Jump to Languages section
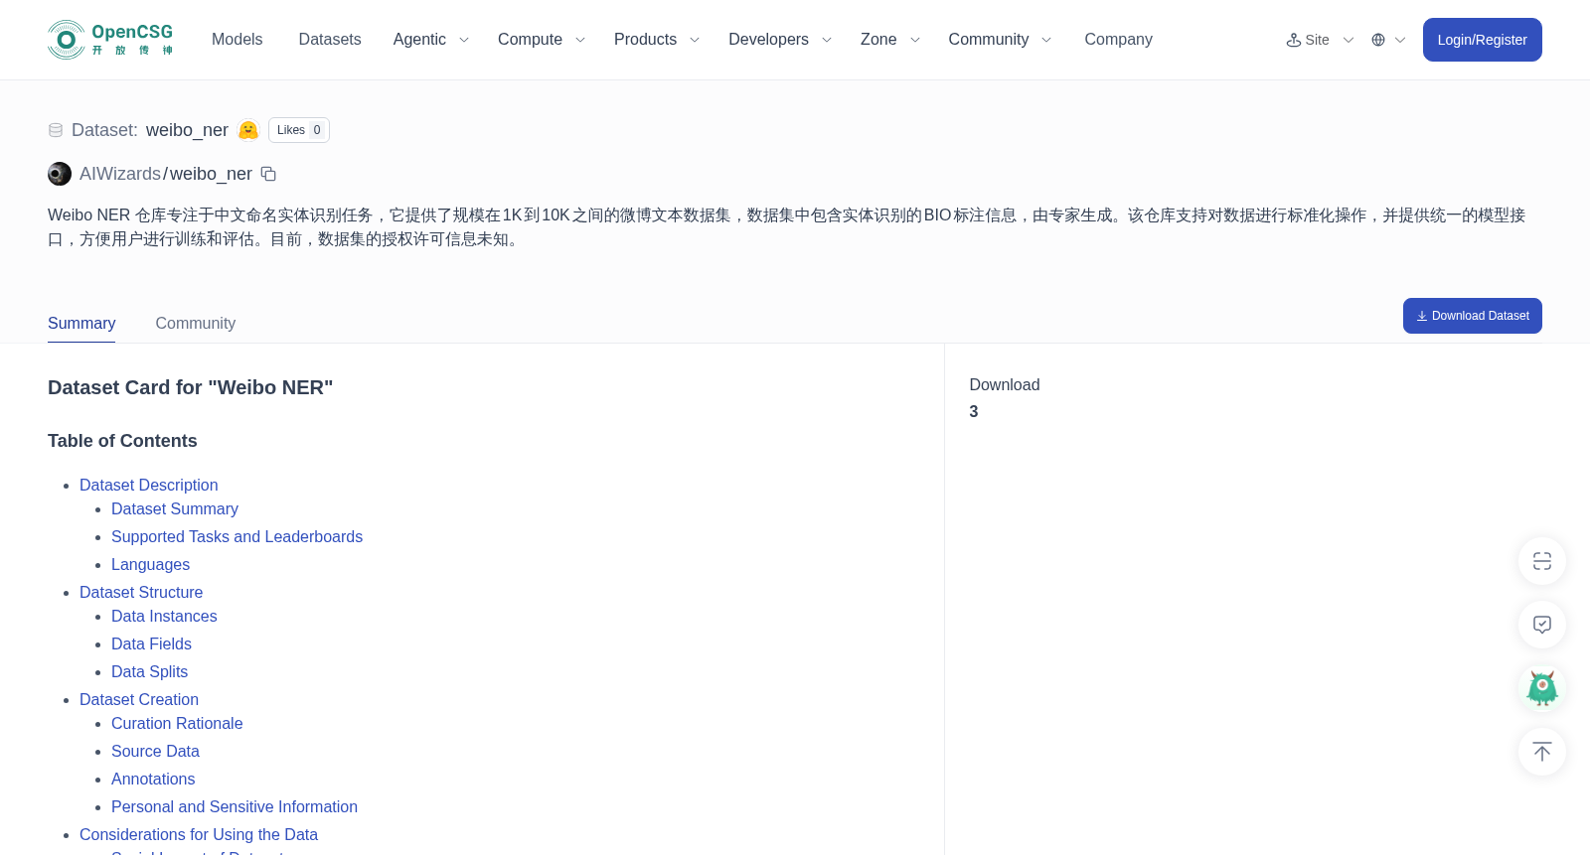 (x=150, y=564)
